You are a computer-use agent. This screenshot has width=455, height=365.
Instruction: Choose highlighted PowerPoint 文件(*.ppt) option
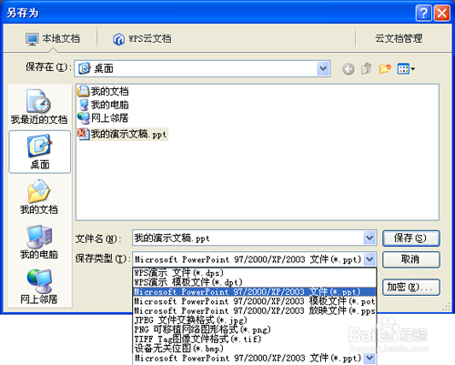point(255,292)
